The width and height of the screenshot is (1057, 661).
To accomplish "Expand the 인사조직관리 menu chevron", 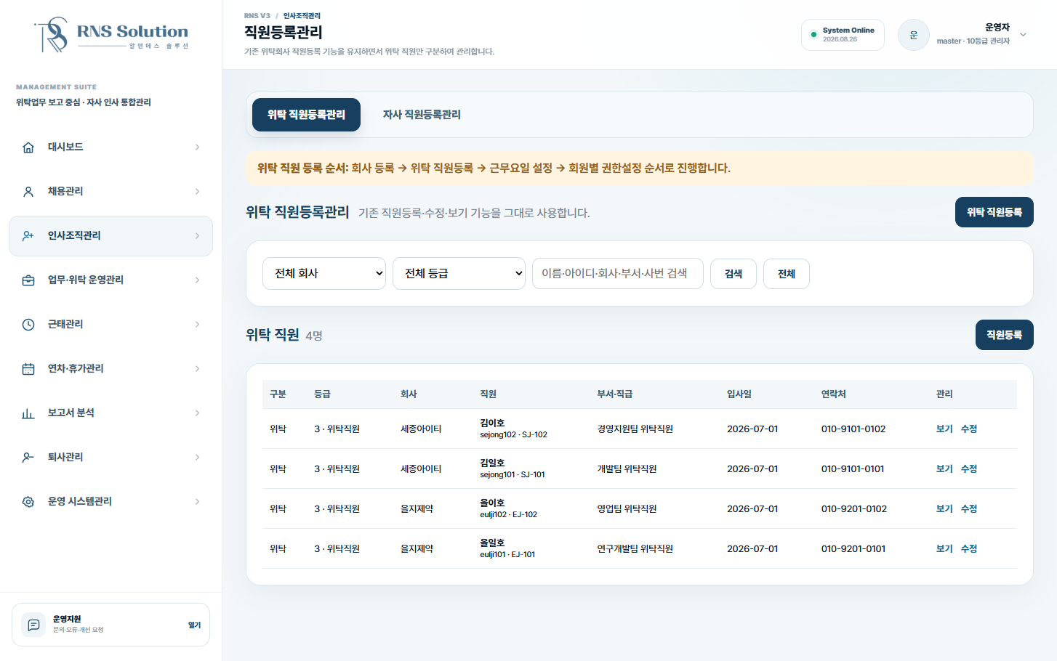I will click(197, 236).
